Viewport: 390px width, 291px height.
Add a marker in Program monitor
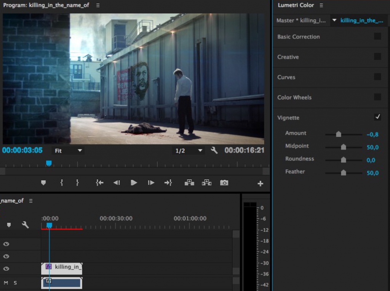[x=43, y=183]
